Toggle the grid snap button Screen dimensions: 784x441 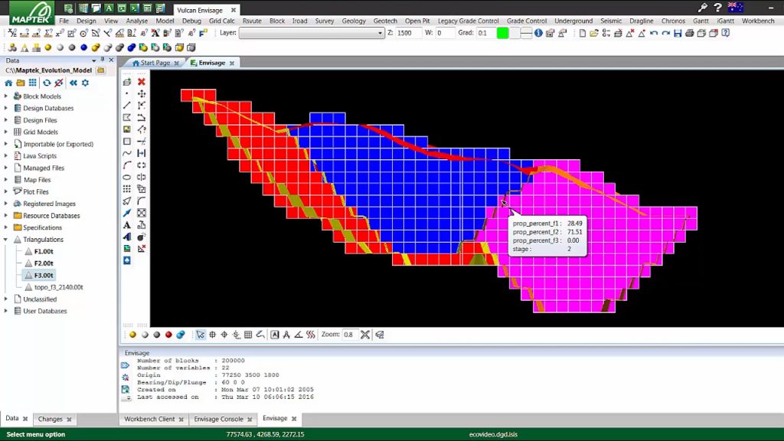(248, 335)
